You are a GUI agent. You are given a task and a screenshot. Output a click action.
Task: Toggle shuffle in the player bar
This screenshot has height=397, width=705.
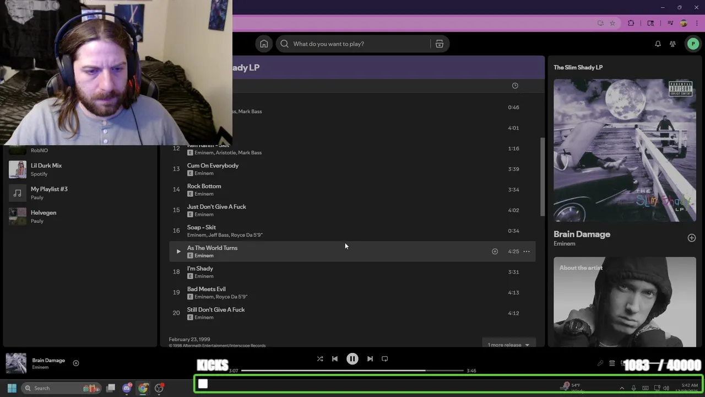320,359
